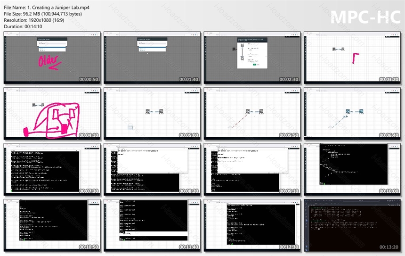Click the MPC-HC logo

click(365, 17)
